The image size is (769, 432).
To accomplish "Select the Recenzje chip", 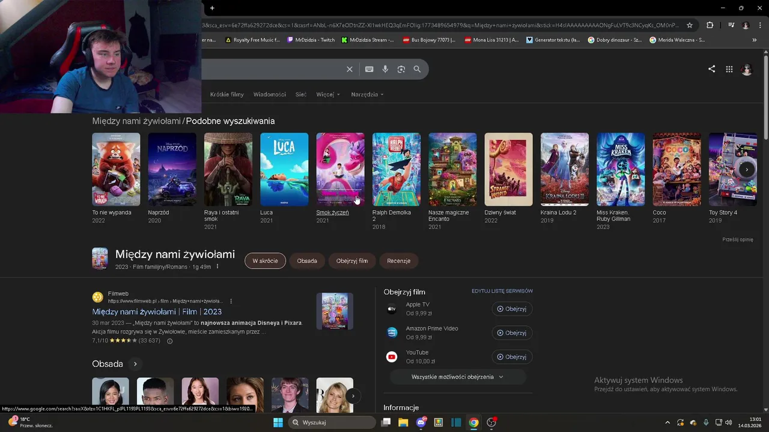I will [399, 261].
